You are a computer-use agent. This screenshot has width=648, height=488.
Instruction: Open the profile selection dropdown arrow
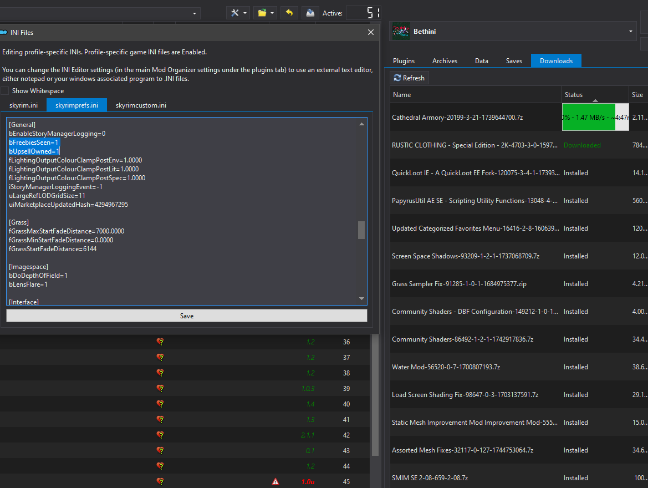(x=195, y=13)
